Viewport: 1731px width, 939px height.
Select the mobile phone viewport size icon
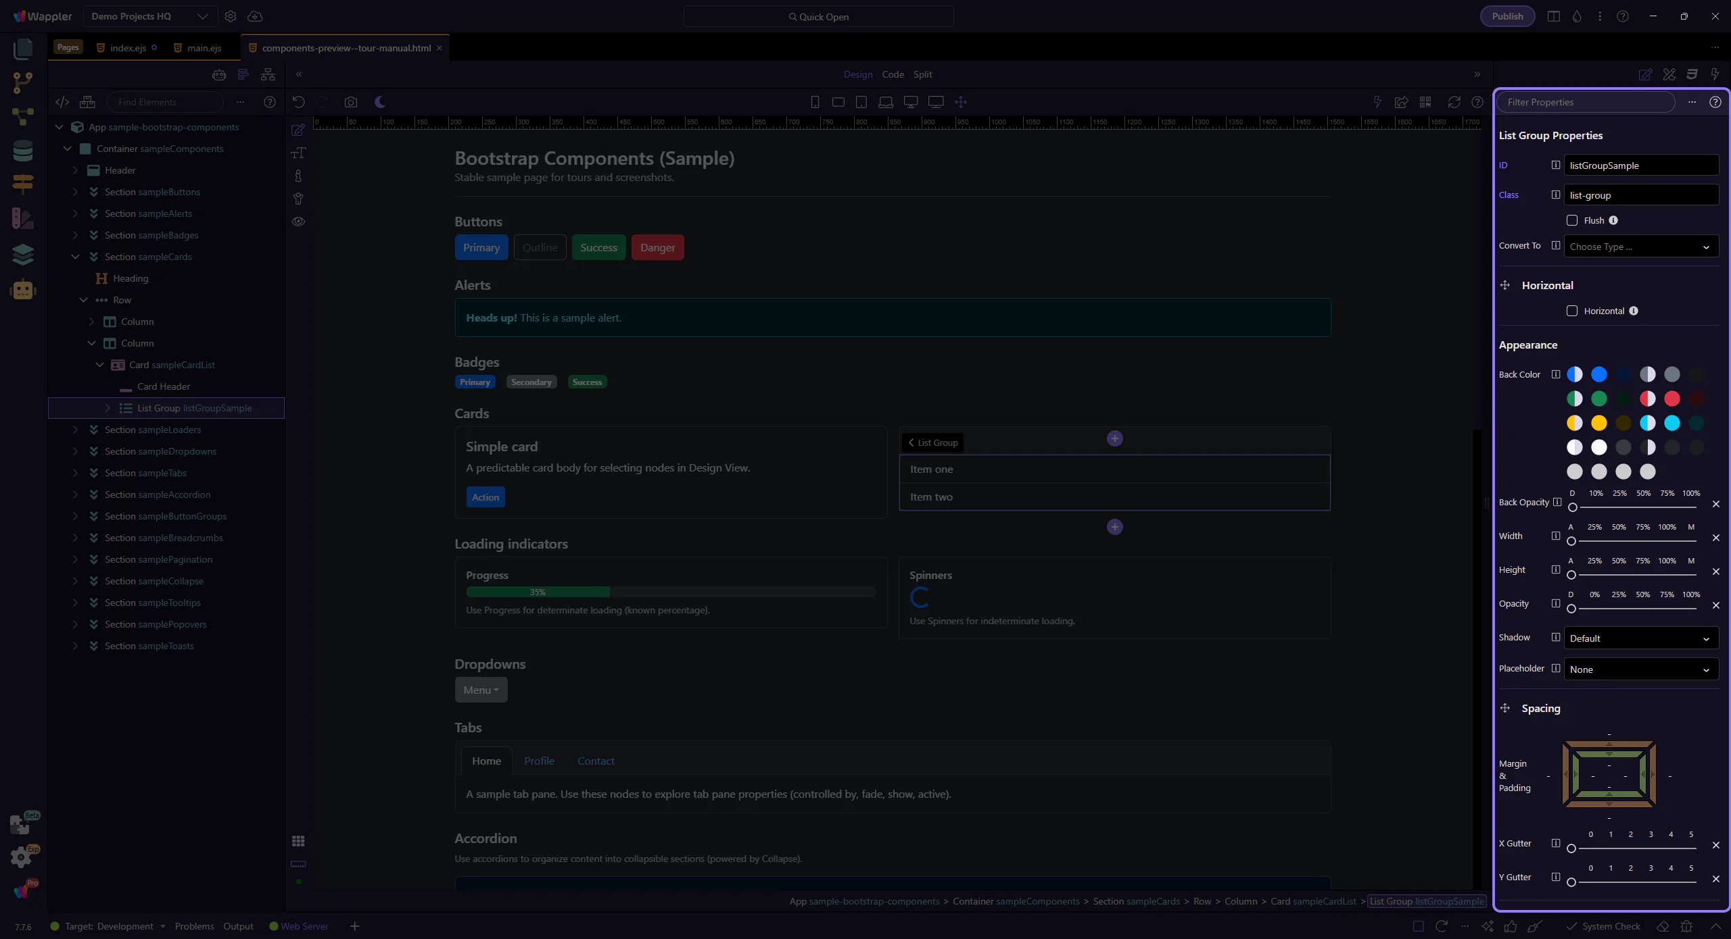(815, 102)
